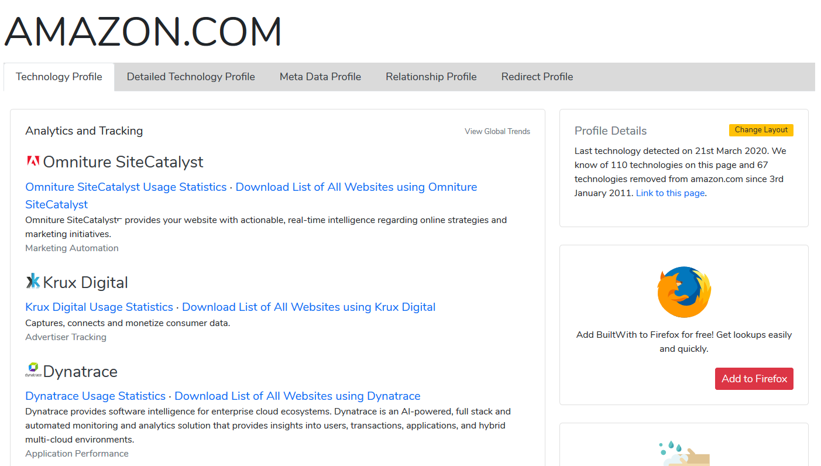This screenshot has height=466, width=821.
Task: Click the Analytics and Tracking section title
Action: tap(84, 131)
